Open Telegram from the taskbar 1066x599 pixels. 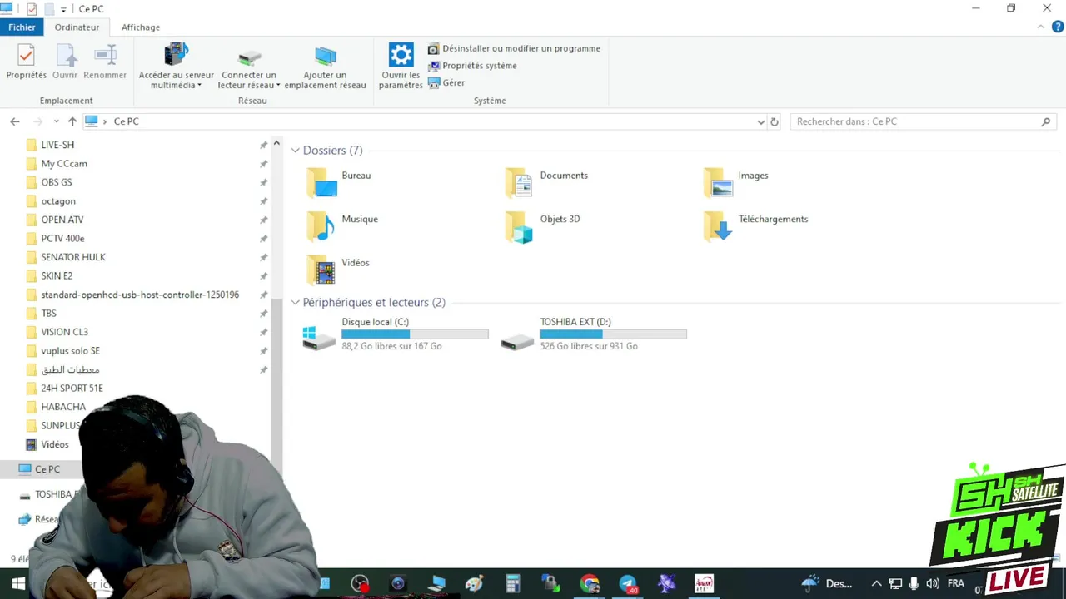pos(628,583)
